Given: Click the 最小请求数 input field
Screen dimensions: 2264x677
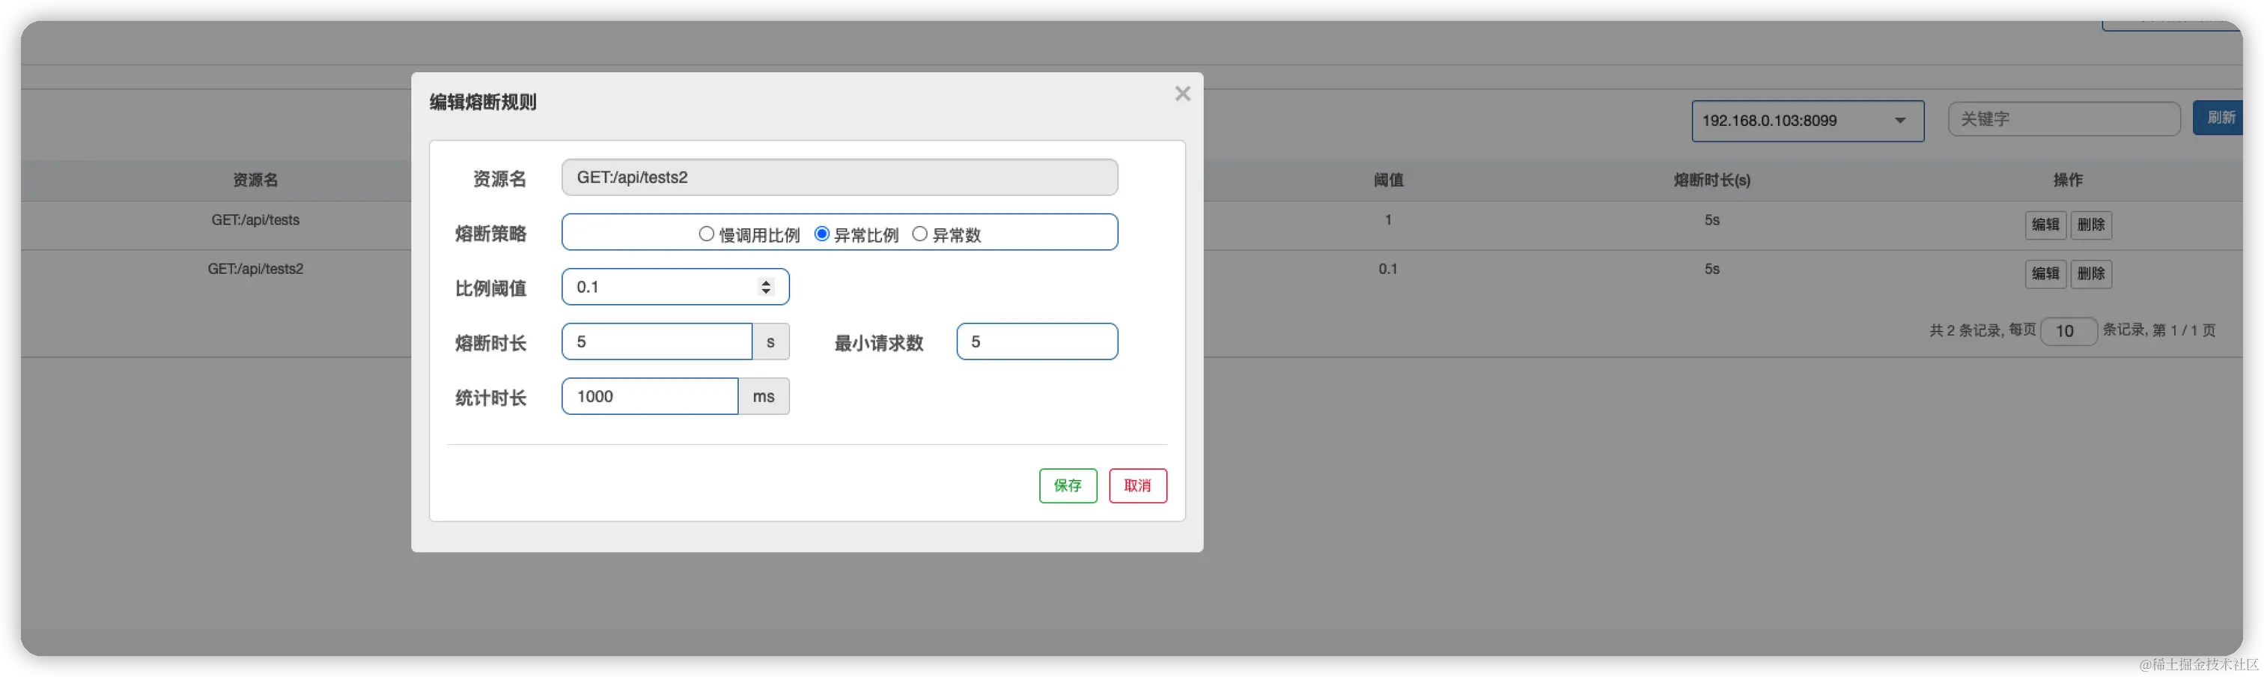Looking at the screenshot, I should 1036,341.
